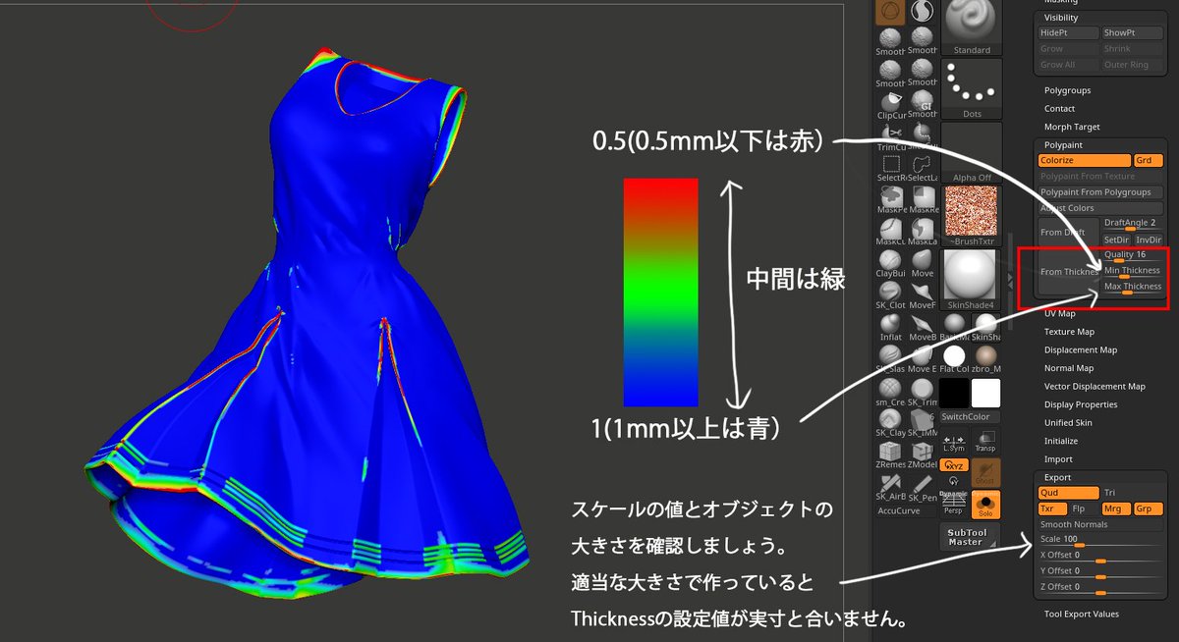1179x642 pixels.
Task: Select the ClipCurve brush
Action: [x=891, y=105]
